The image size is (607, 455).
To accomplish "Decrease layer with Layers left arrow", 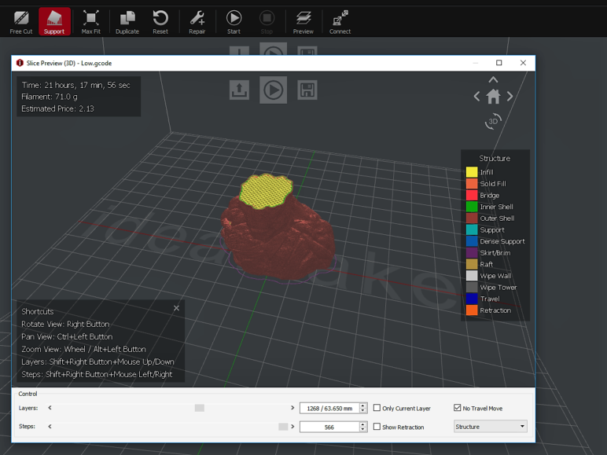I will [x=50, y=408].
